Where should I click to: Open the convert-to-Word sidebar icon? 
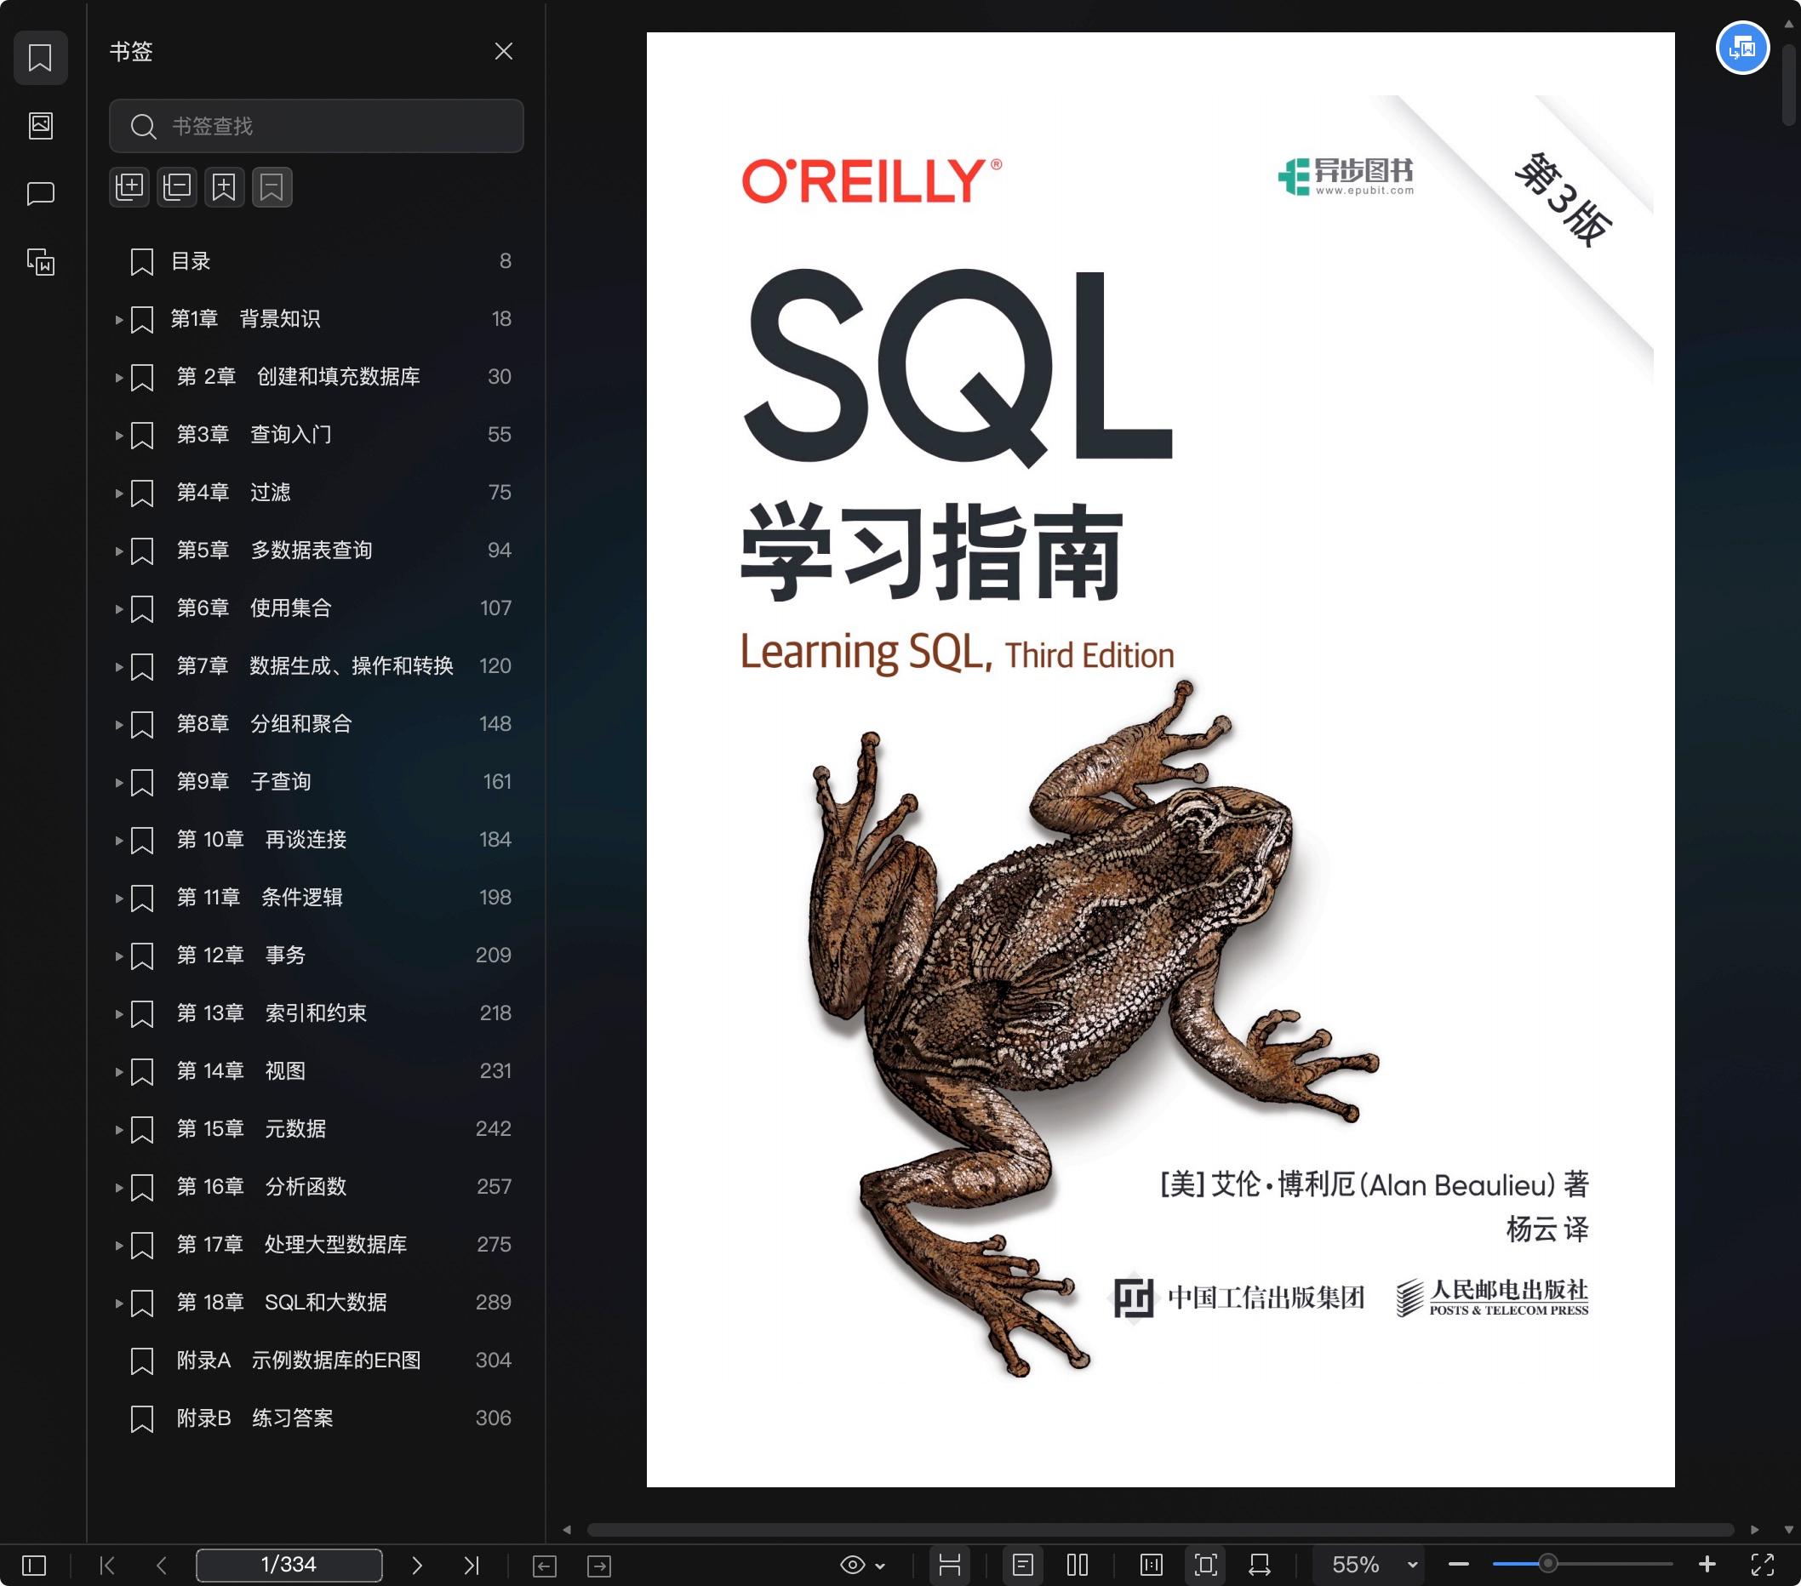pos(41,261)
